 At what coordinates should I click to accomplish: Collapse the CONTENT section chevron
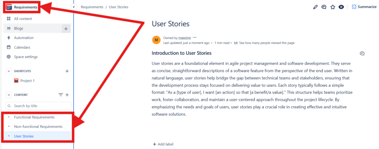coord(9,95)
